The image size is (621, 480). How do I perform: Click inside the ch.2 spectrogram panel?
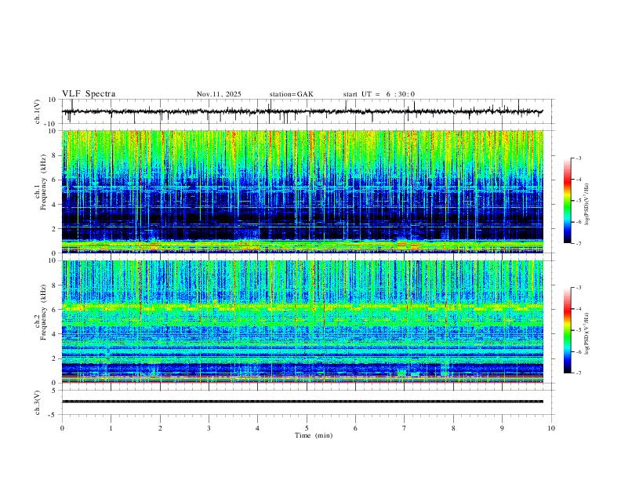pos(302,322)
